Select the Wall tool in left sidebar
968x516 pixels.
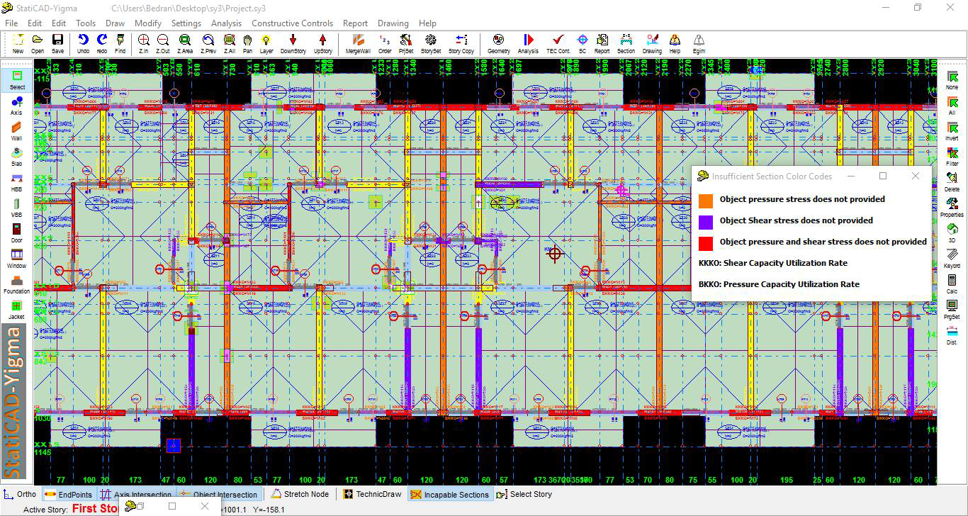click(x=16, y=131)
